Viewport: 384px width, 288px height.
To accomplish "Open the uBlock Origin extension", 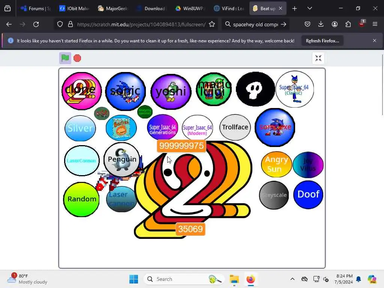I will click(x=361, y=24).
